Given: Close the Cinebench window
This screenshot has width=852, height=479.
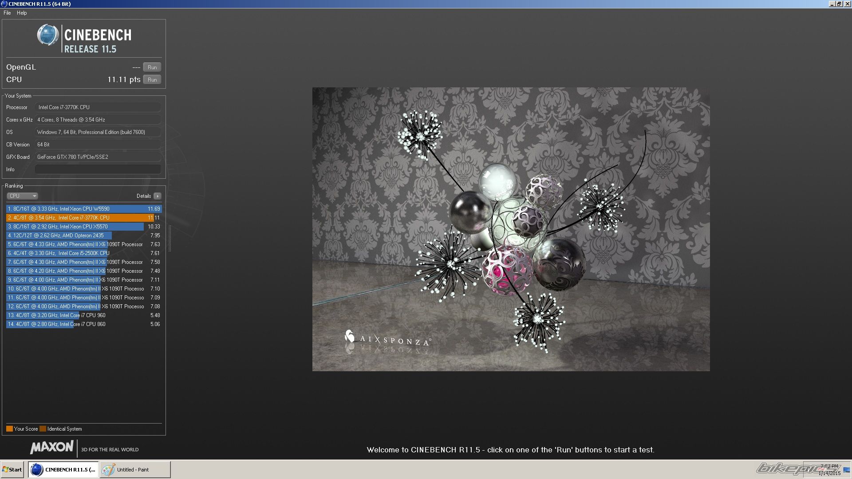Looking at the screenshot, I should [x=847, y=4].
